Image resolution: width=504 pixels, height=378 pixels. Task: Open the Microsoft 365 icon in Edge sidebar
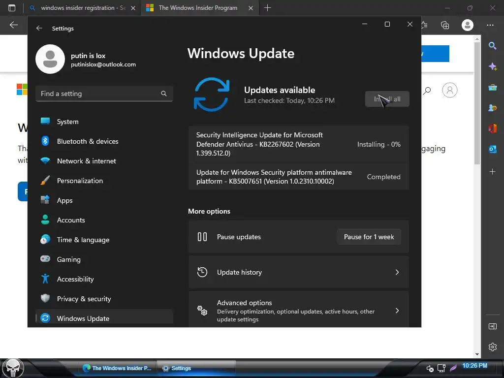pos(492,128)
